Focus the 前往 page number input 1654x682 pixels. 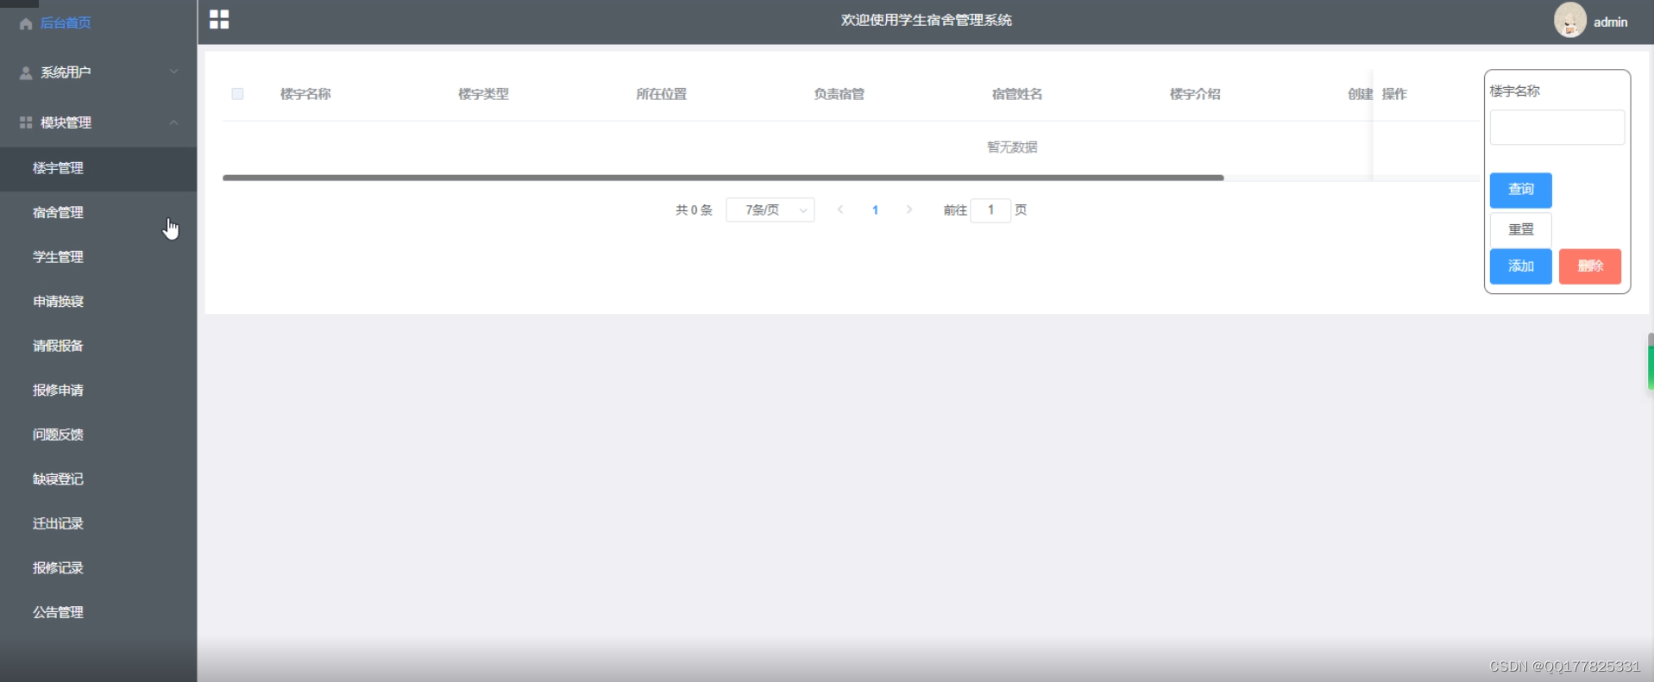click(991, 210)
